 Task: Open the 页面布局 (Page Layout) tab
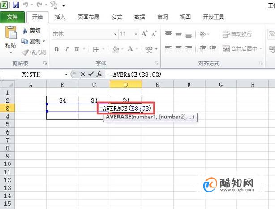88,17
